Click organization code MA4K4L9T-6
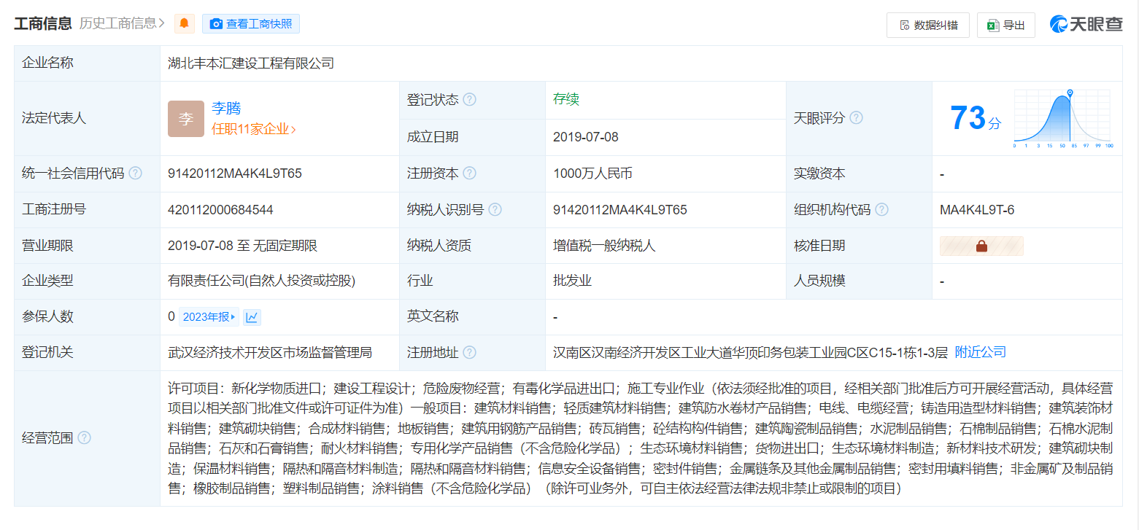 (977, 210)
